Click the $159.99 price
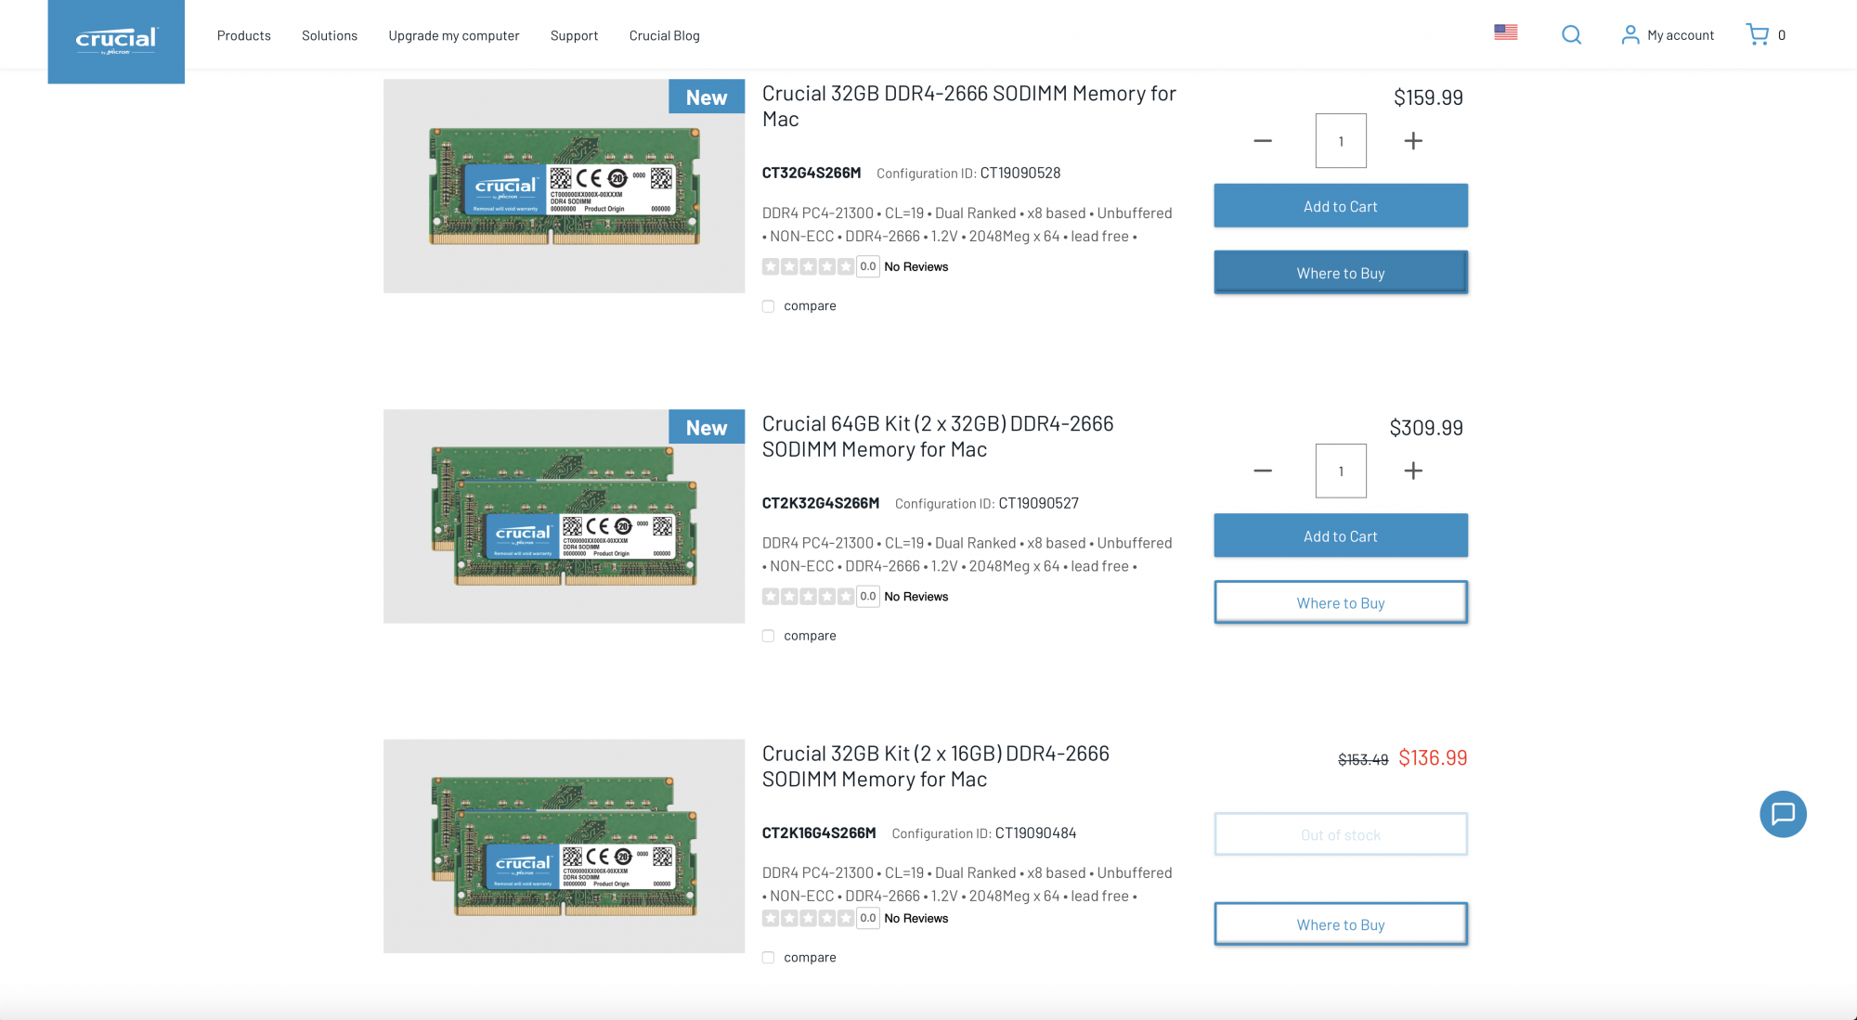The height and width of the screenshot is (1020, 1857). [1428, 97]
